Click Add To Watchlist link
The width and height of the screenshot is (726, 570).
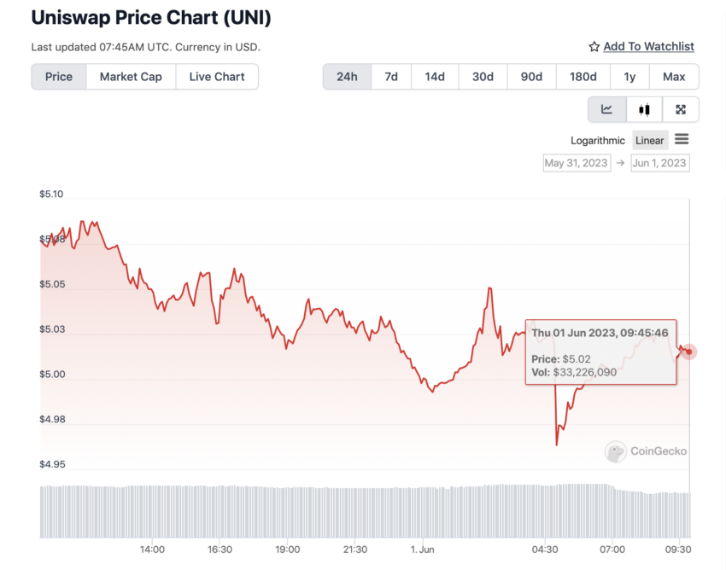pos(648,47)
